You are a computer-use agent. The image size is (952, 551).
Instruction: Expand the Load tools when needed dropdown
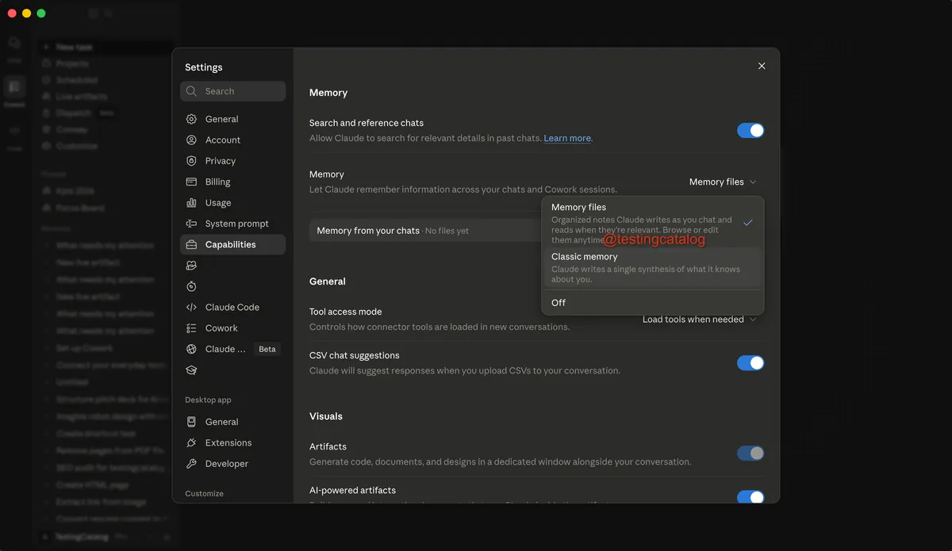700,320
